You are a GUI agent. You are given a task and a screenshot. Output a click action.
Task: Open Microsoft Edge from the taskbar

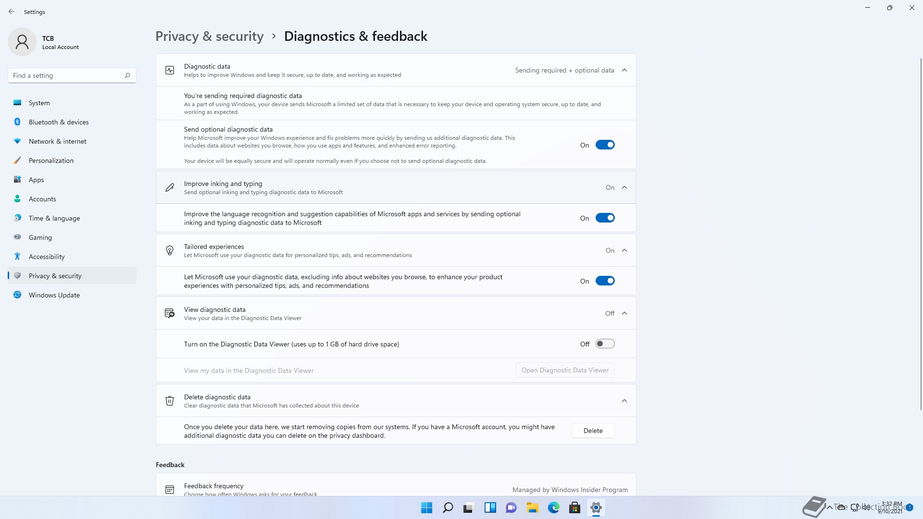553,508
